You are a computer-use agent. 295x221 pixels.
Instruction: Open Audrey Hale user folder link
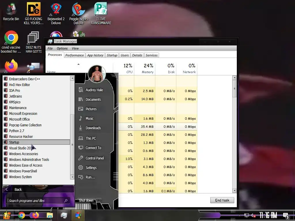point(94,90)
